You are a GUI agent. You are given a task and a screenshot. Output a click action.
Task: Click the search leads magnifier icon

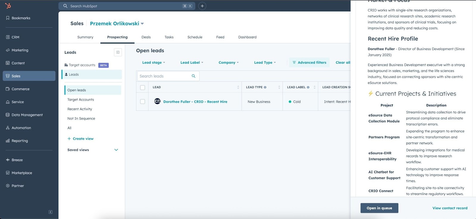193,76
